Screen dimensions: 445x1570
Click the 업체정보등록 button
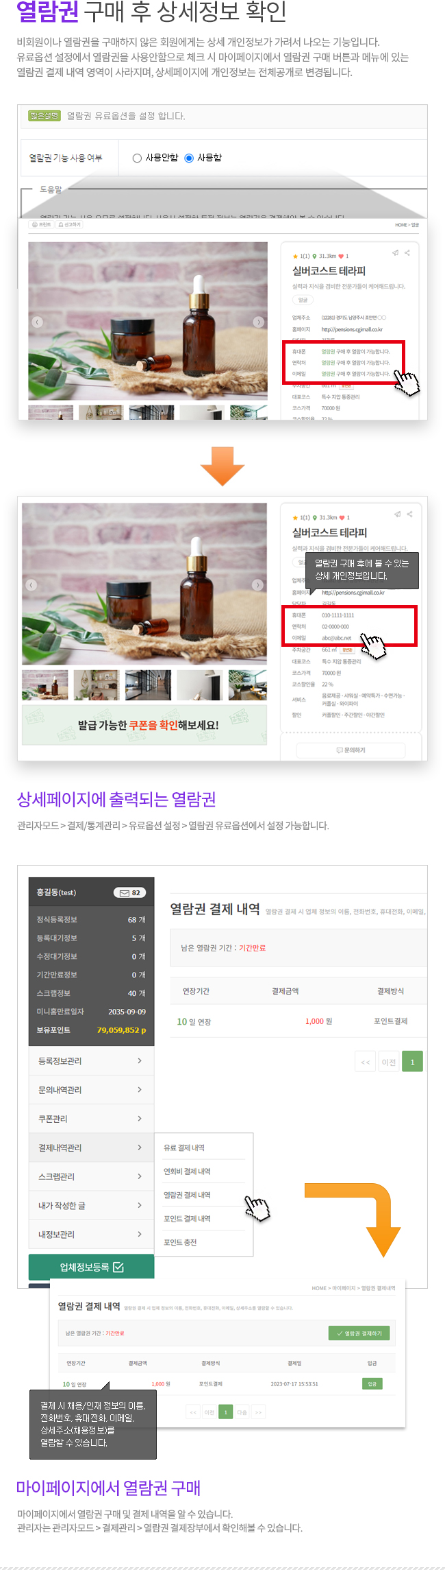(x=91, y=1267)
